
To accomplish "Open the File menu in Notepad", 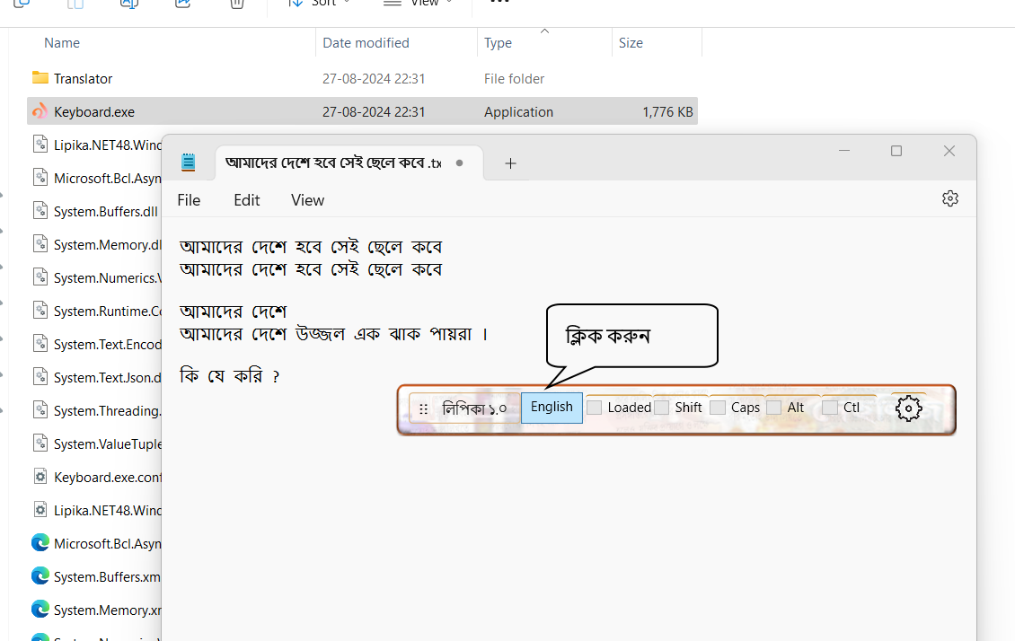I will point(189,200).
